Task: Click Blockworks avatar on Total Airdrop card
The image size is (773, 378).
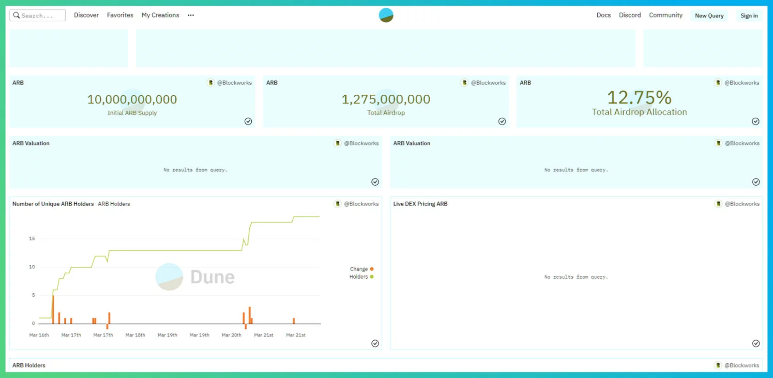Action: point(464,83)
